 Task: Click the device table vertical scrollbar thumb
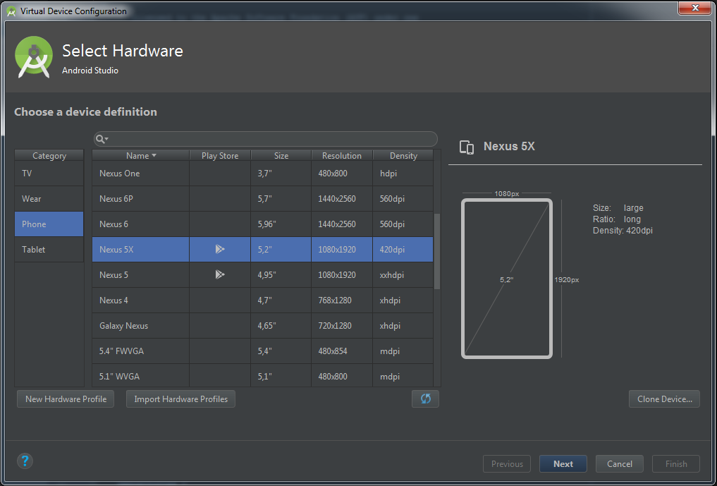(436, 251)
